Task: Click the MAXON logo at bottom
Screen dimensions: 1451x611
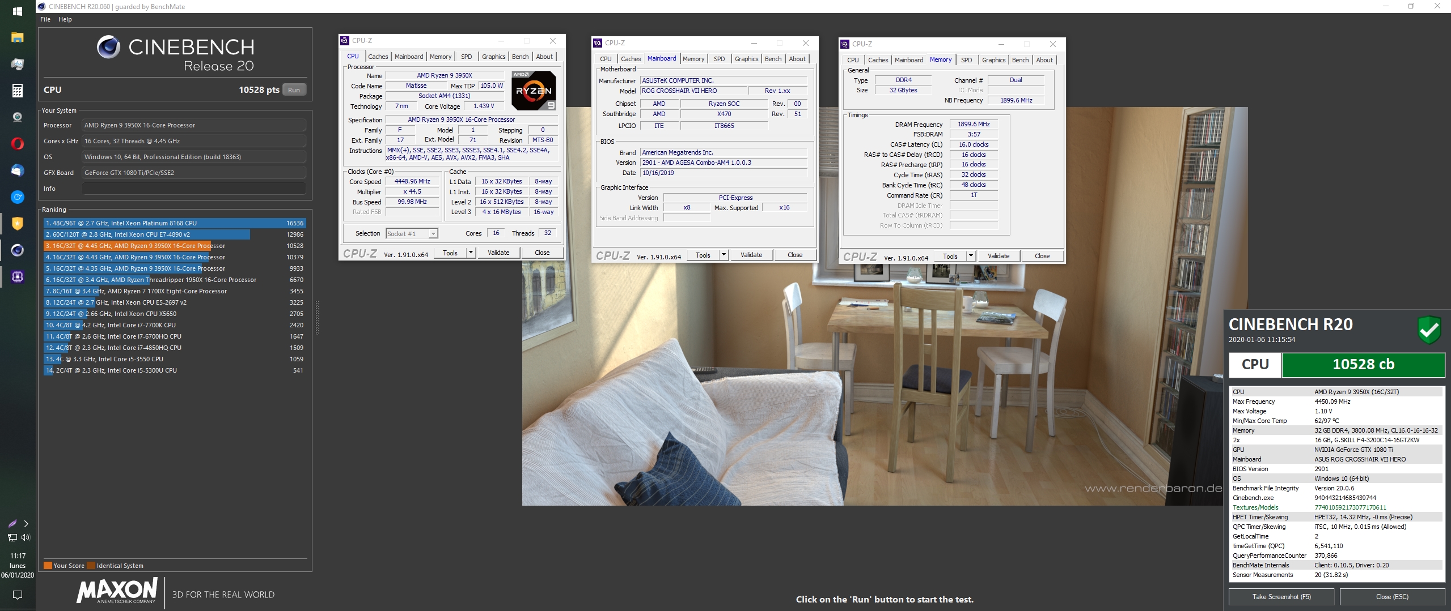Action: coord(117,591)
